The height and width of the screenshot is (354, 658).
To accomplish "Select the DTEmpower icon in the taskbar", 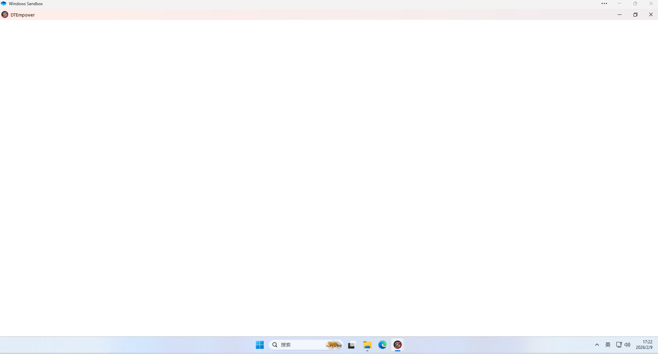I will pos(398,345).
